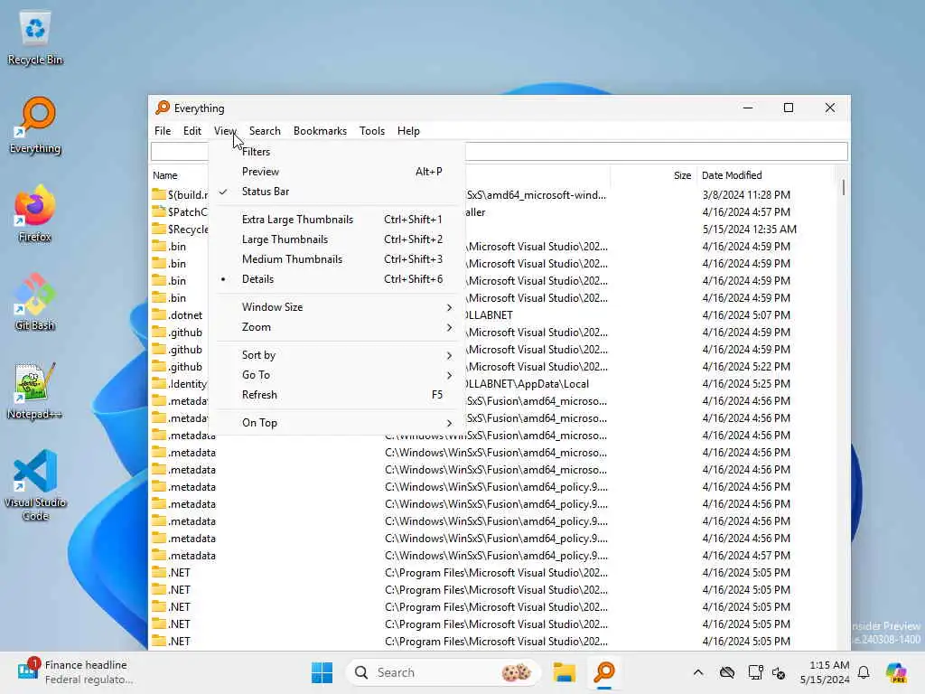This screenshot has height=694, width=925.
Task: Open the Windows Start menu
Action: tap(322, 672)
